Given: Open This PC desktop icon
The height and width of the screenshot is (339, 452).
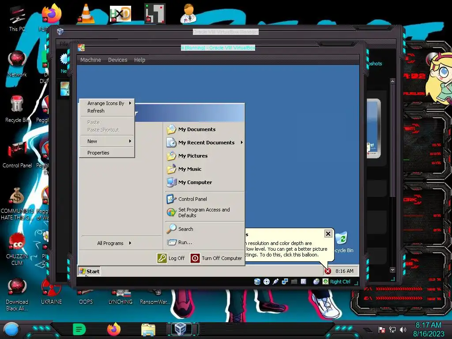Looking at the screenshot, I should point(17,19).
